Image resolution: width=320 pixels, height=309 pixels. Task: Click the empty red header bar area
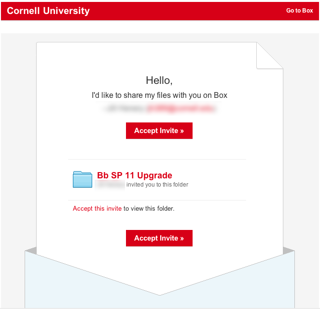[x=188, y=11]
